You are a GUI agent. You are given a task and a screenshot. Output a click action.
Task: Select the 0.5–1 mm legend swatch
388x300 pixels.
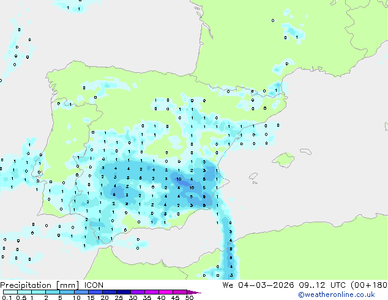coord(24,292)
